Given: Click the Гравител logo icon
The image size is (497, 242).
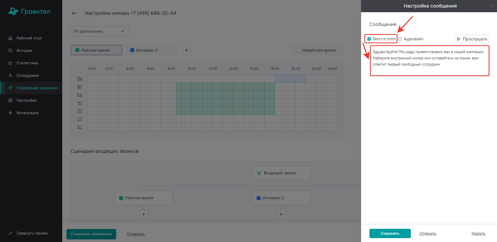Looking at the screenshot, I should pyautogui.click(x=13, y=11).
